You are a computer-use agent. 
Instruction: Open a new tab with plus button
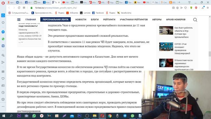[179, 2]
